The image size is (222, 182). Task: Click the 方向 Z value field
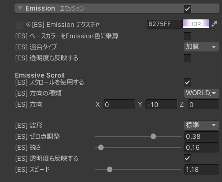tap(203, 104)
